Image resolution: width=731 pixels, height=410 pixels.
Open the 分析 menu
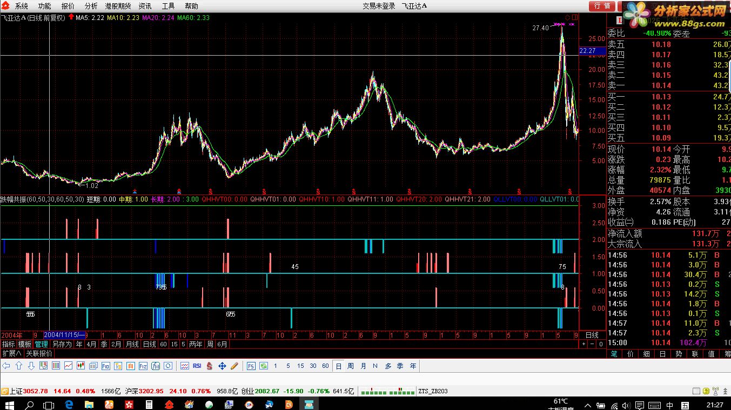pyautogui.click(x=91, y=6)
